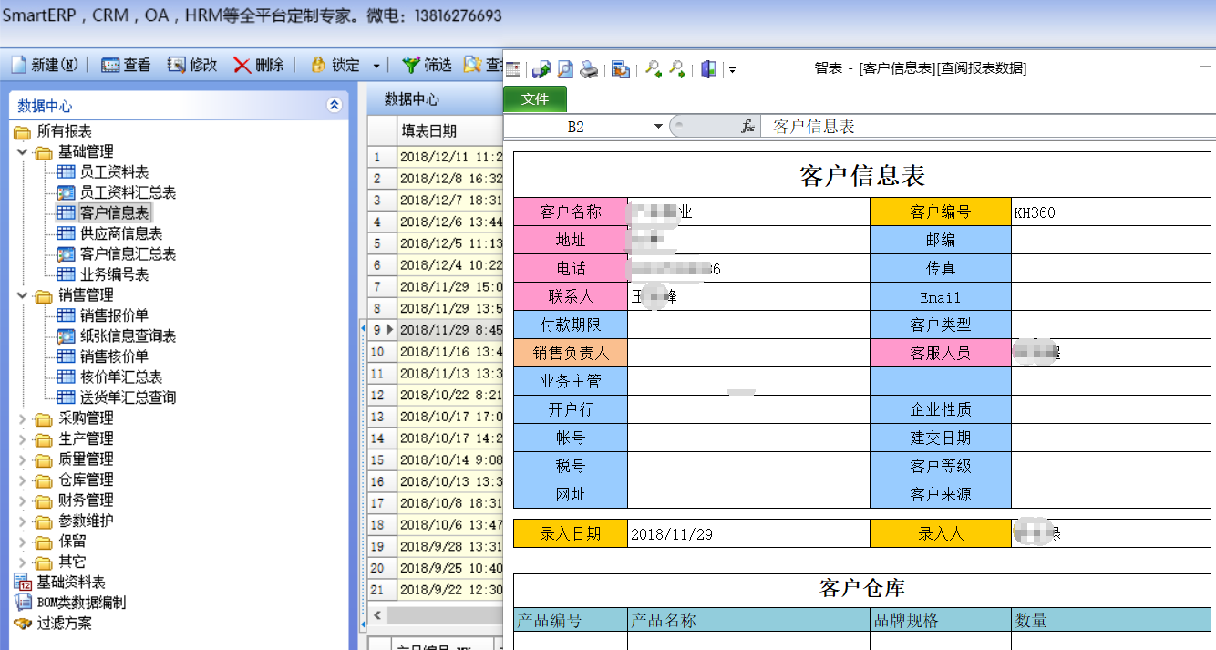This screenshot has height=650, width=1216.
Task: Click the copy-form icon after the printer
Action: coord(621,69)
